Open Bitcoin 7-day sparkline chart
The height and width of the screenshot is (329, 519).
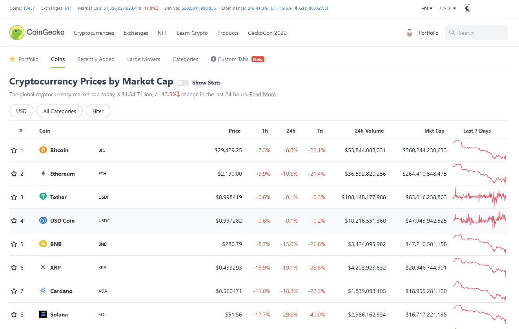coord(479,150)
